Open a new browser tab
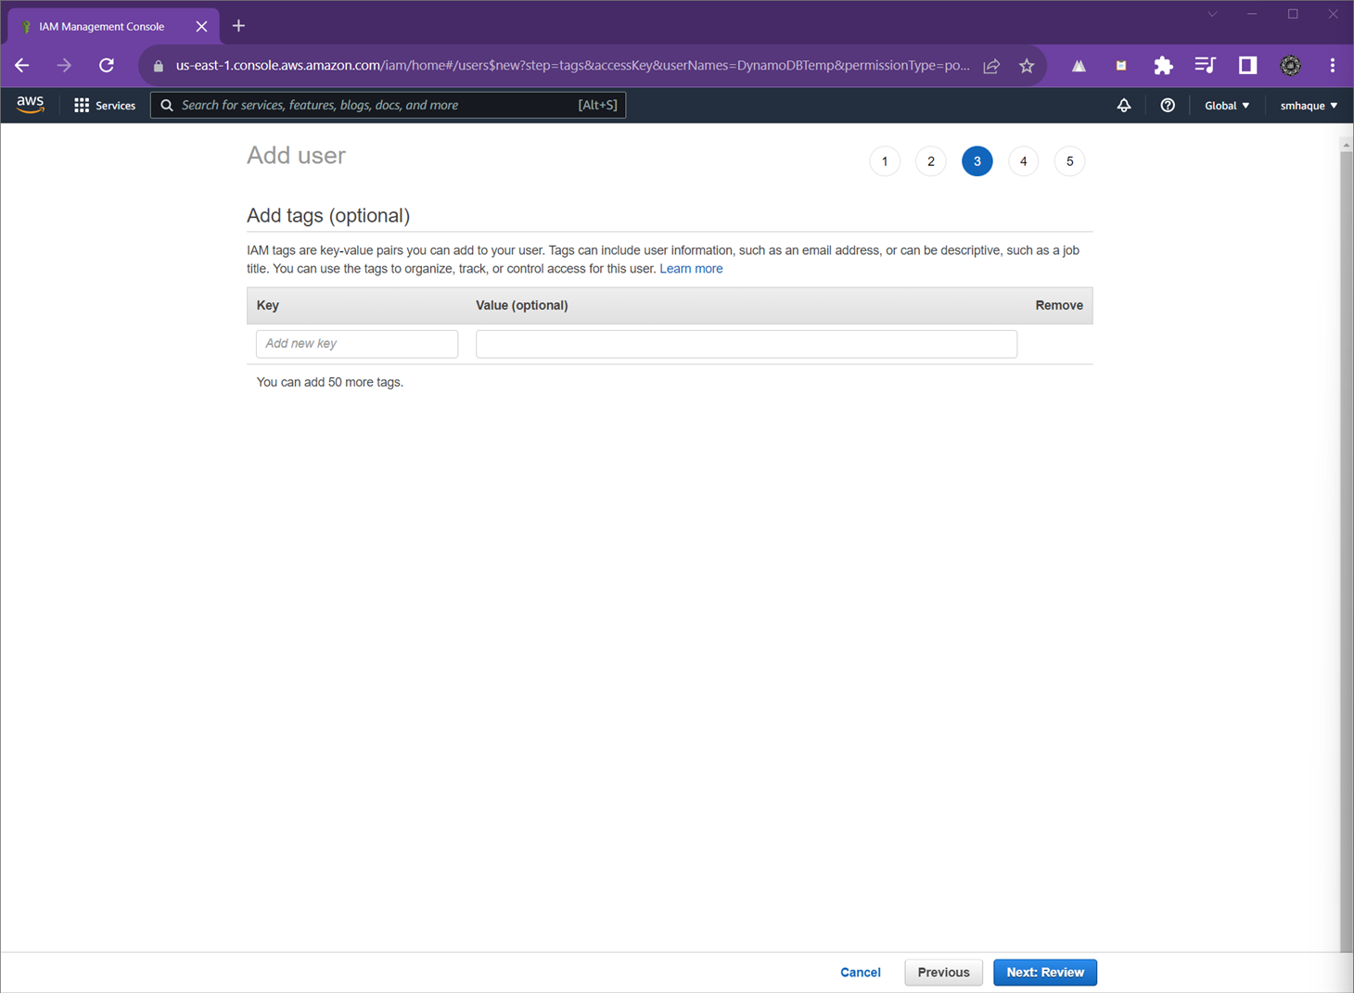Viewport: 1354px width, 993px height. 238,26
